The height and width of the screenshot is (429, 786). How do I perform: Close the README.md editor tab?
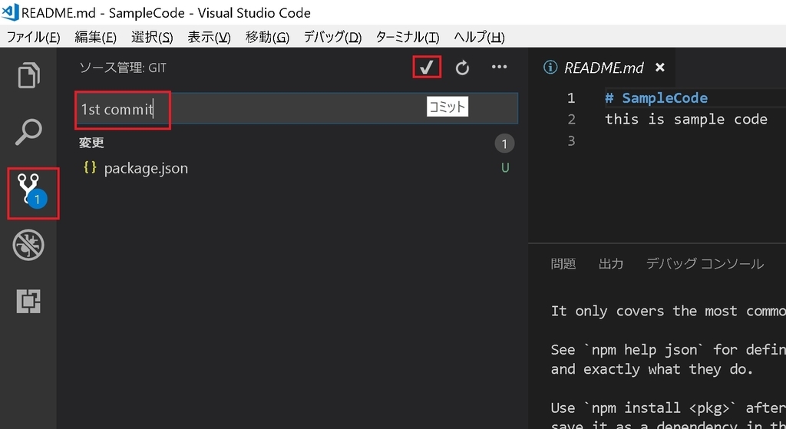coord(660,68)
